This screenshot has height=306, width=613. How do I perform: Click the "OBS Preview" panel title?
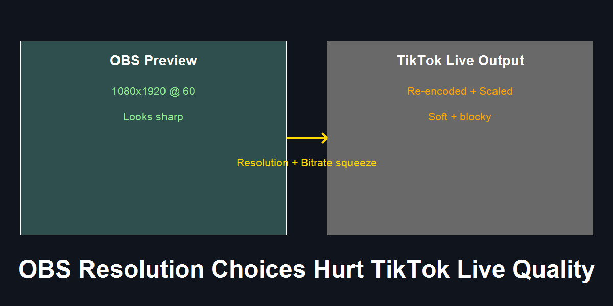tap(153, 61)
